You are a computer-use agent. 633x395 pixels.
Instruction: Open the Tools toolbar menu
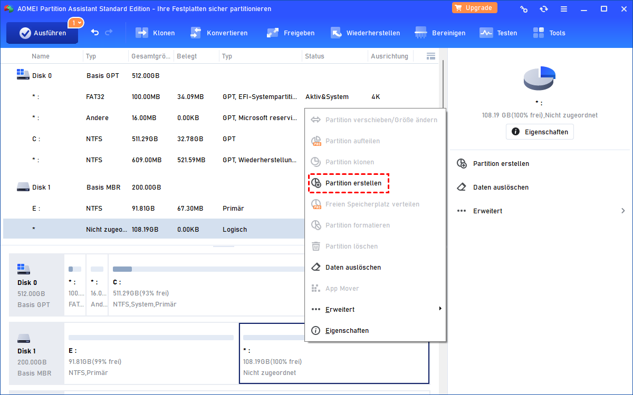tap(549, 33)
